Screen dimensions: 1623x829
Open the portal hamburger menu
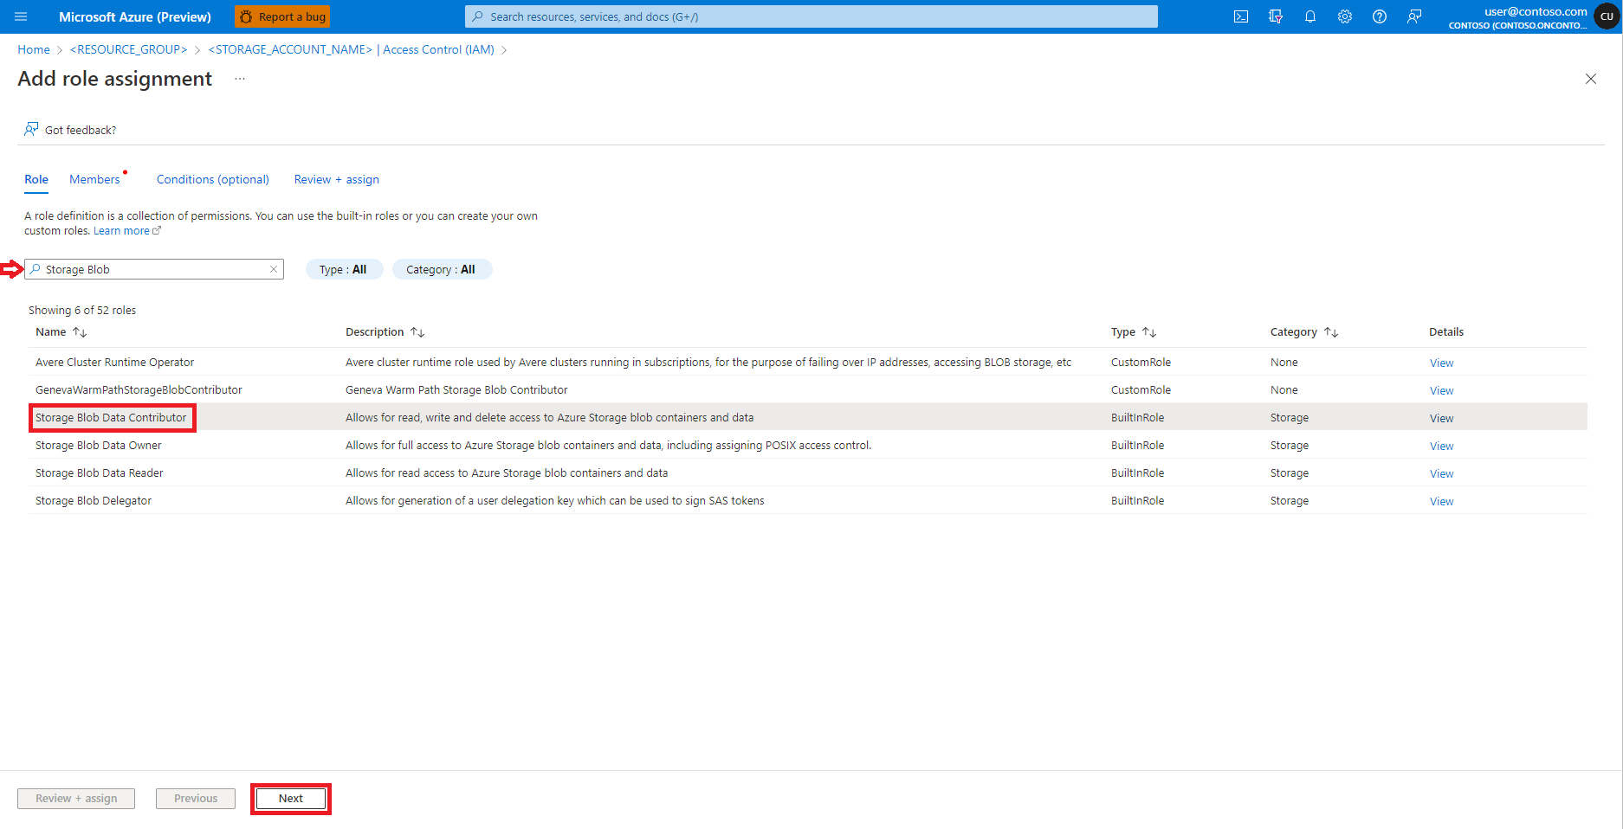(x=20, y=16)
